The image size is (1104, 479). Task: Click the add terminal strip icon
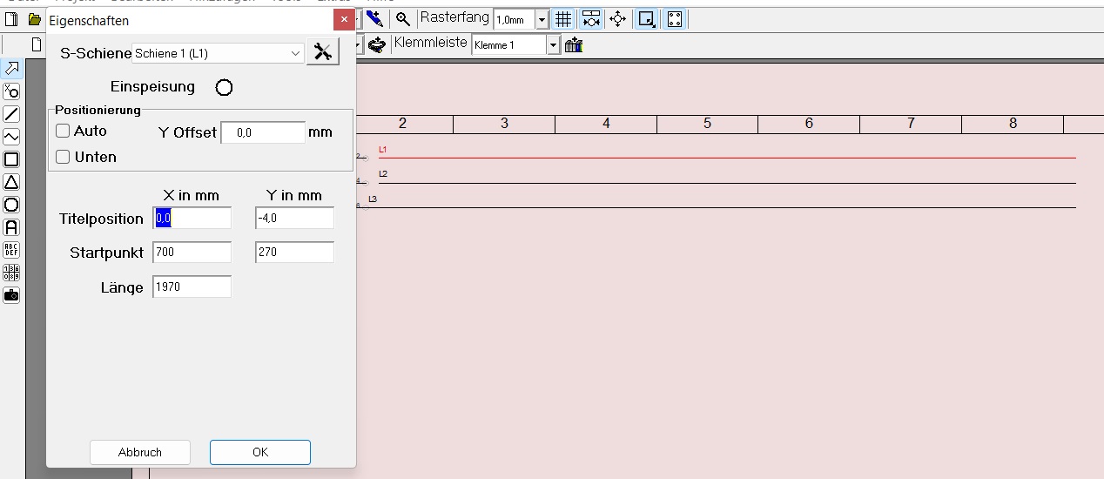[x=573, y=45]
